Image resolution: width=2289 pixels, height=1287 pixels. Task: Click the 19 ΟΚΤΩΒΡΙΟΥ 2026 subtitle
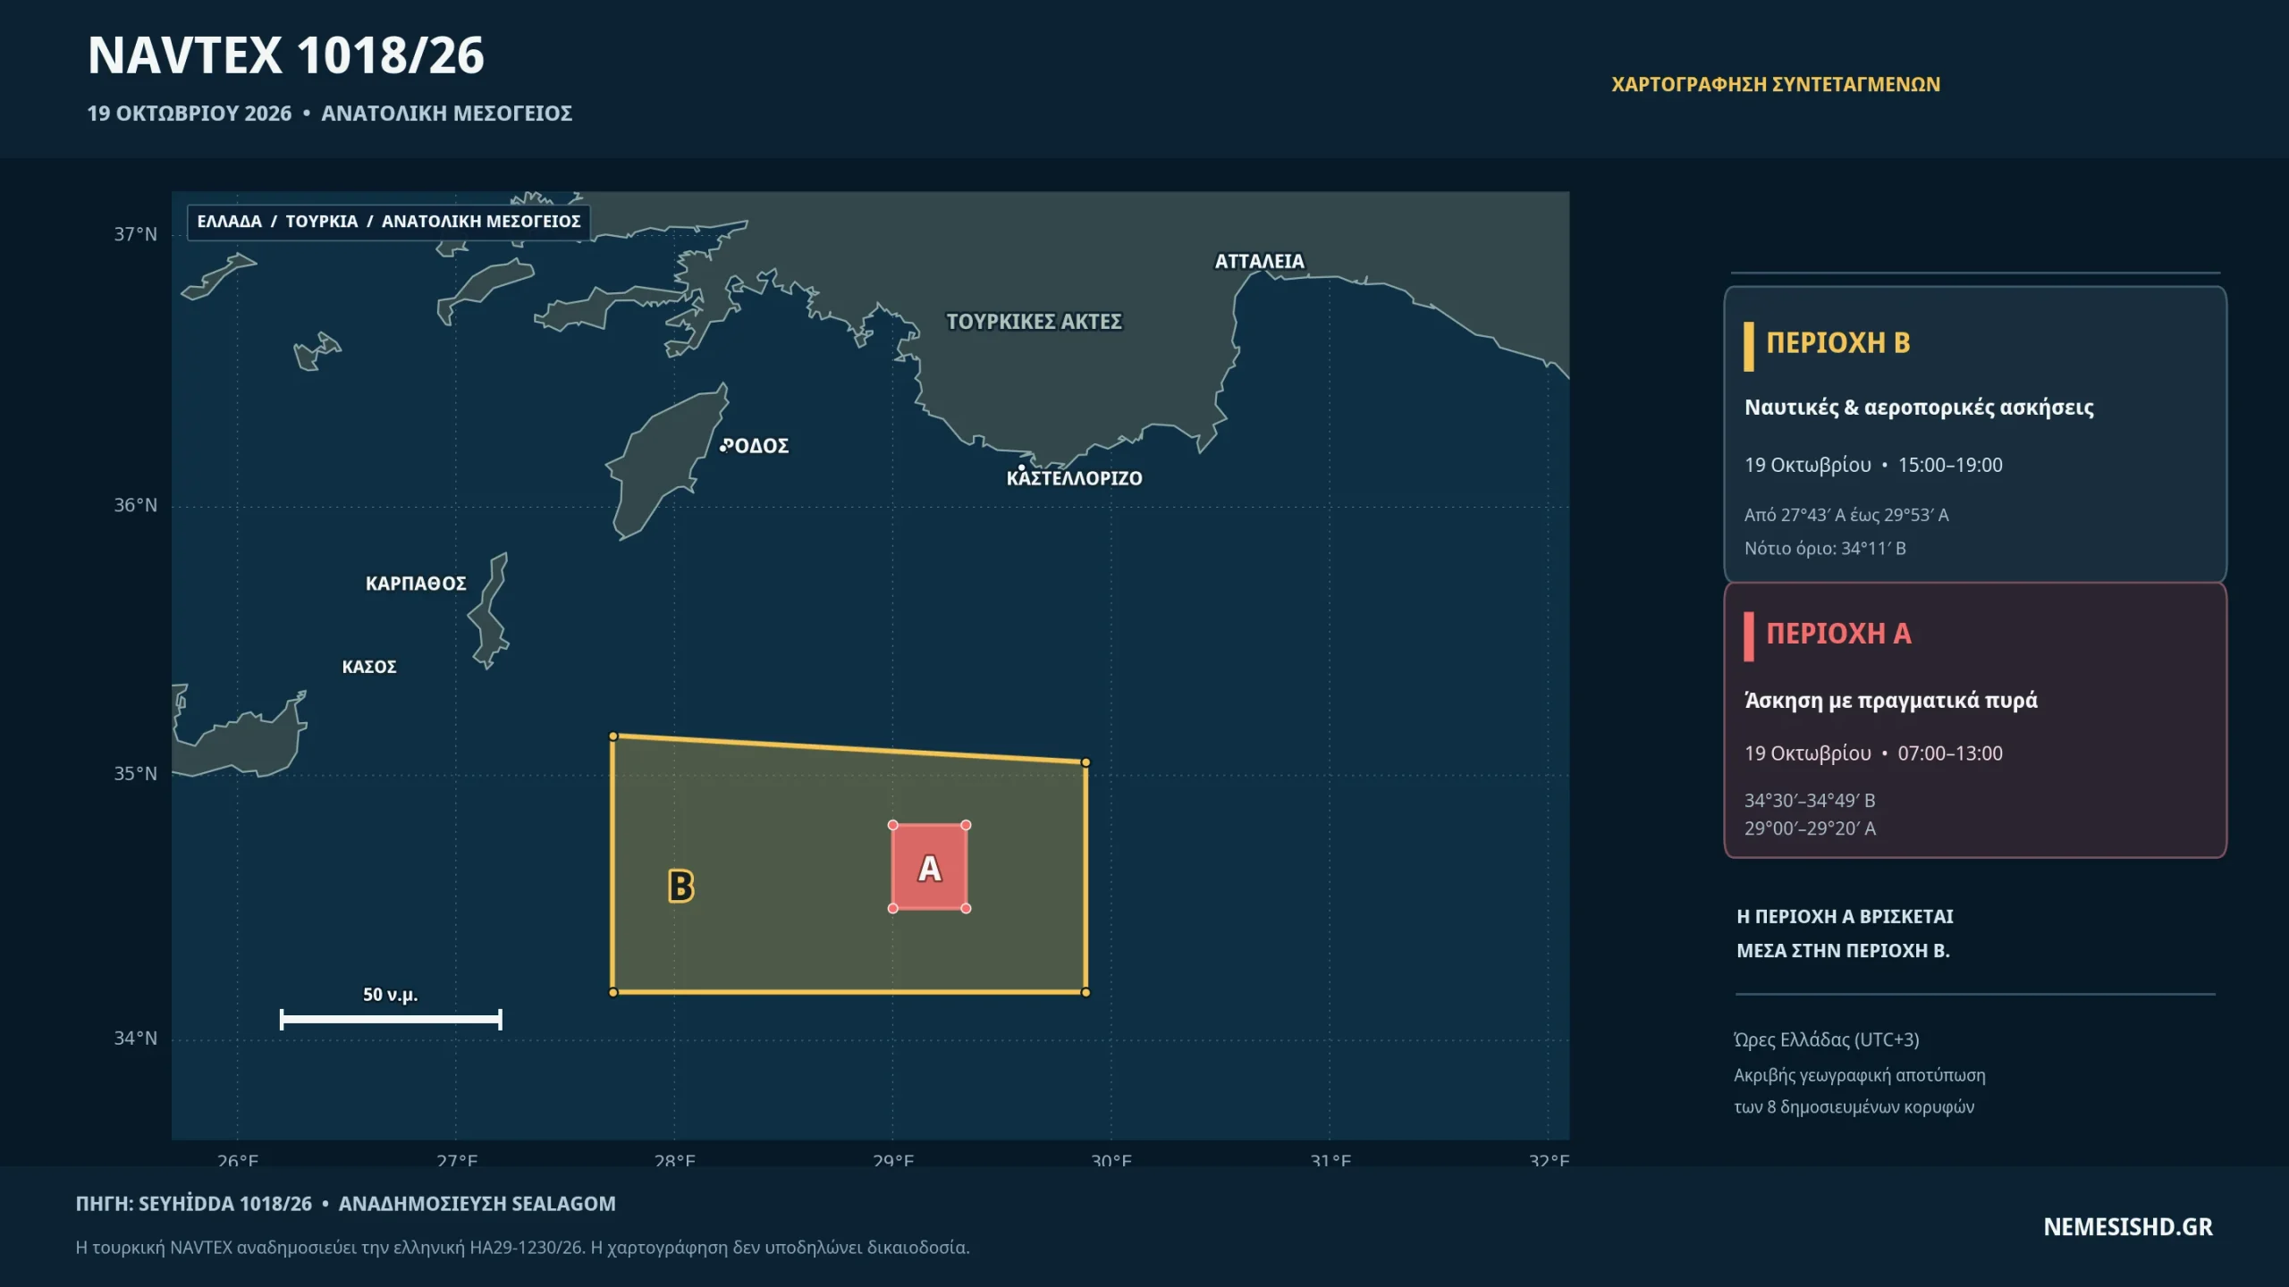click(190, 114)
